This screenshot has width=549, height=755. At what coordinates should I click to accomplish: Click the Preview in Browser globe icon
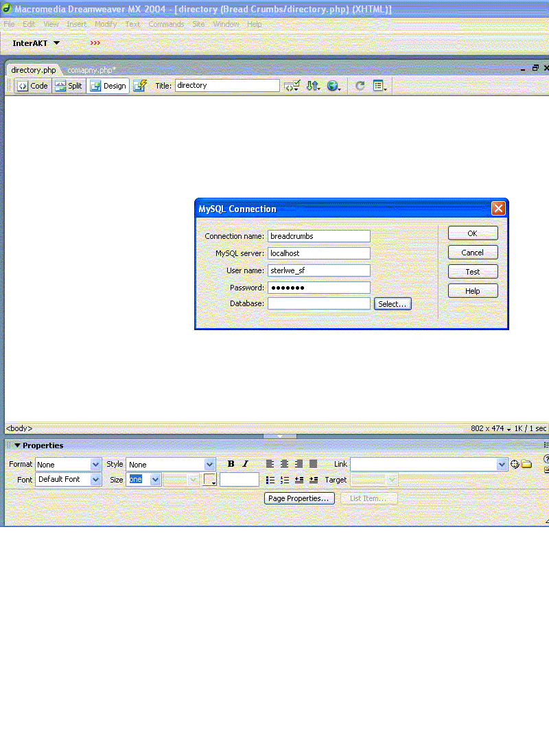pos(334,86)
